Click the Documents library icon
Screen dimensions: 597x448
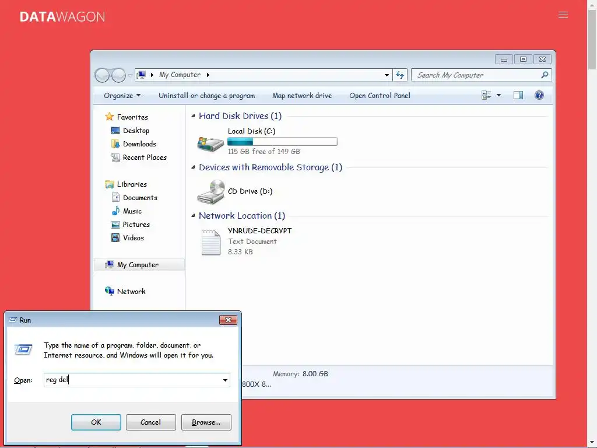pos(116,197)
